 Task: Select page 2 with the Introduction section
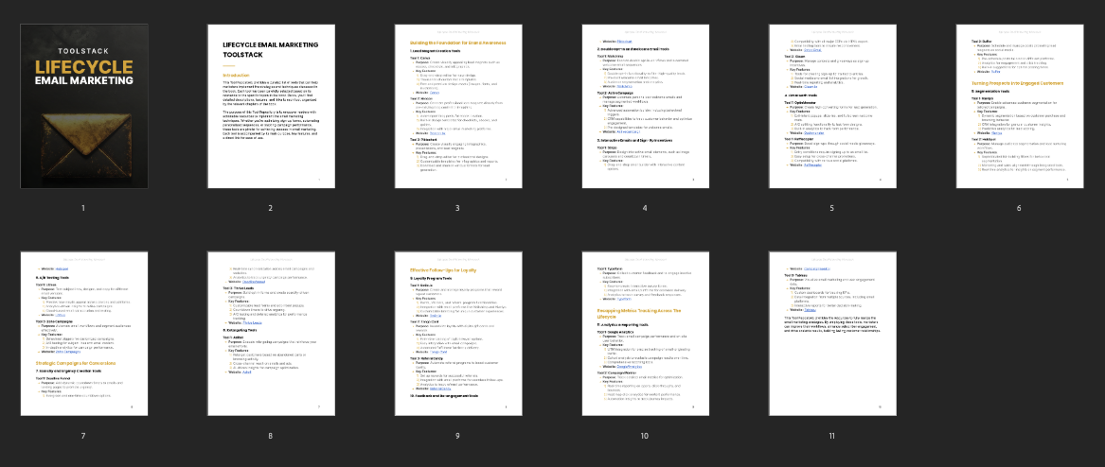click(270, 105)
